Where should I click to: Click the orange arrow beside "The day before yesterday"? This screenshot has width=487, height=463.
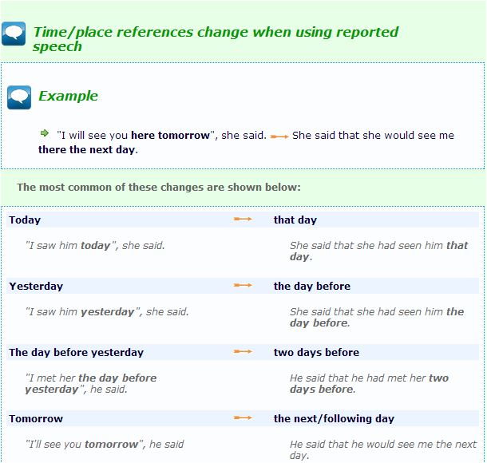[243, 352]
